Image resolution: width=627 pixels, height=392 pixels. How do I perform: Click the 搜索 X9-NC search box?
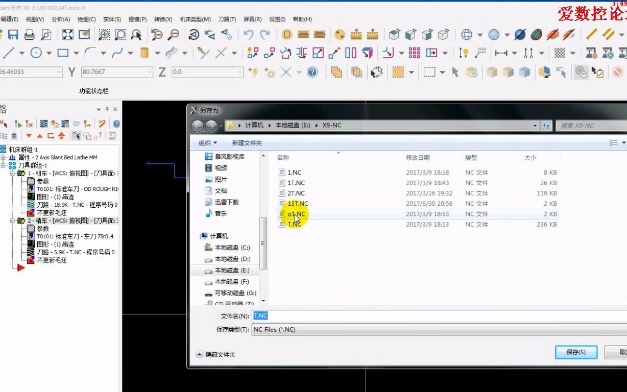(591, 126)
